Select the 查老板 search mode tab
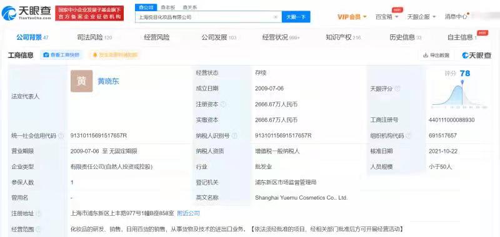 (167, 7)
